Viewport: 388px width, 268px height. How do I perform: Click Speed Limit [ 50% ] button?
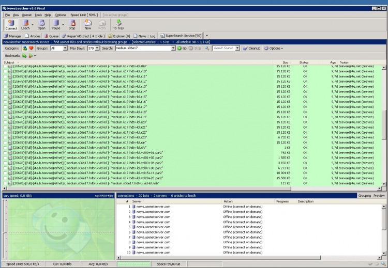84,15
